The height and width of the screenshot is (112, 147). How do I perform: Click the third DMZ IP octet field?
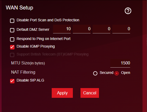point(101,29)
